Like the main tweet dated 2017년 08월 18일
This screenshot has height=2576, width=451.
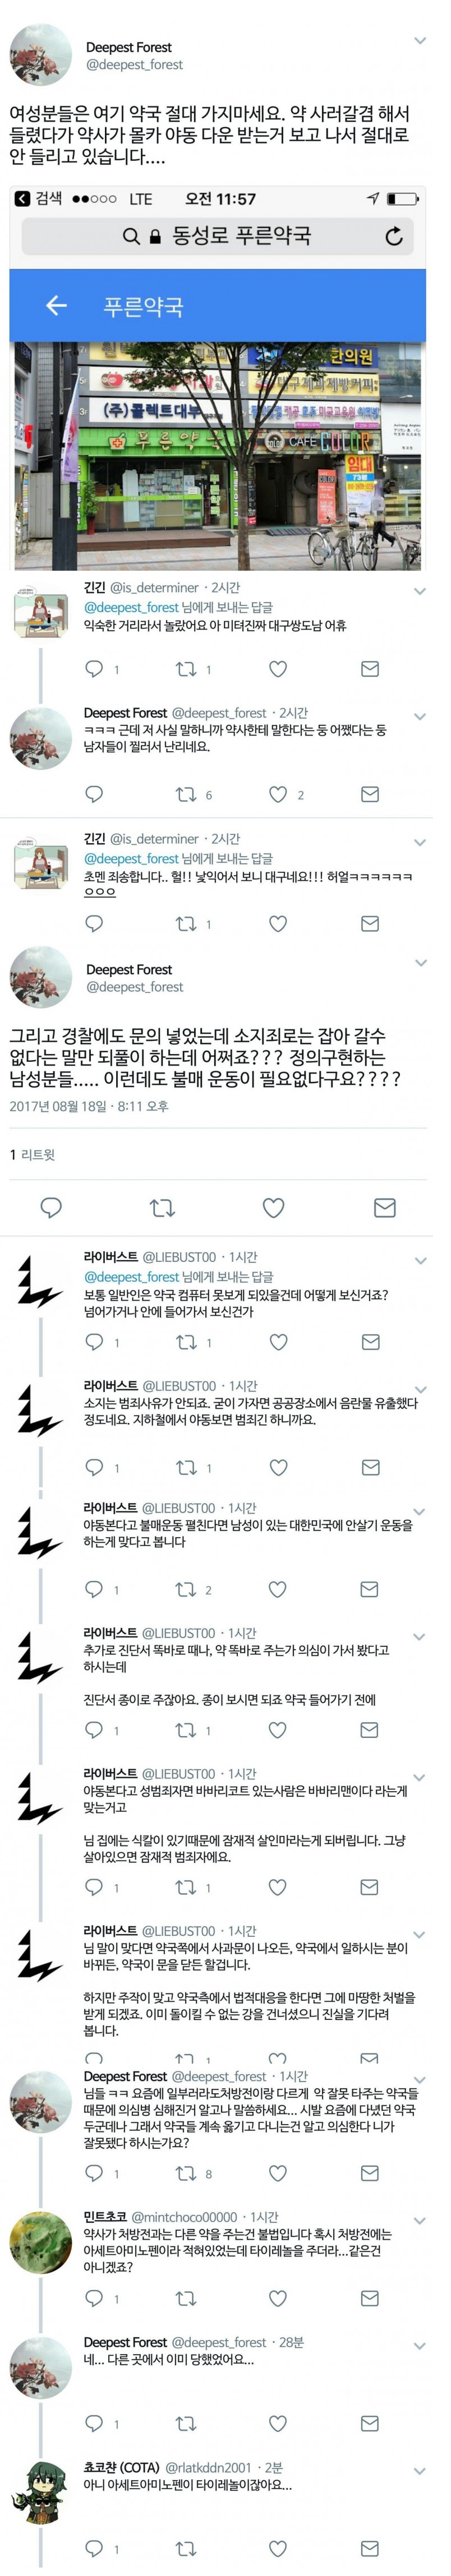click(x=273, y=1208)
